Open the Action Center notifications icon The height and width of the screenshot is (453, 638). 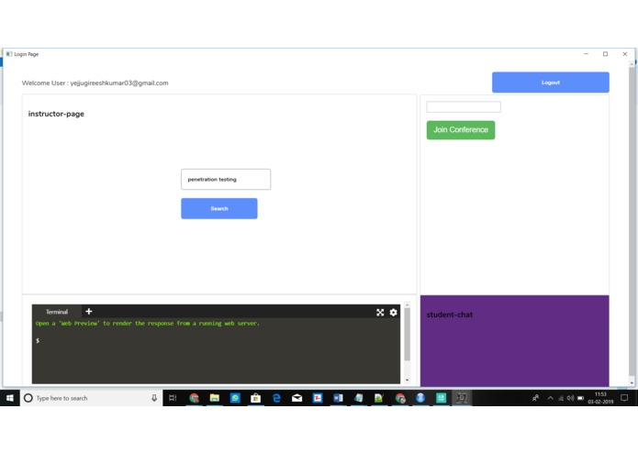pyautogui.click(x=624, y=398)
